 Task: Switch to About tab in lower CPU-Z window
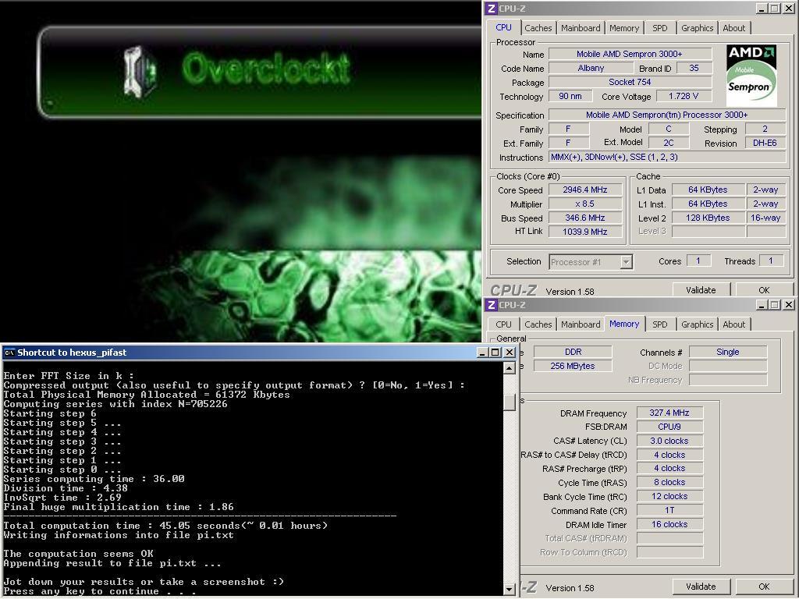pyautogui.click(x=733, y=324)
